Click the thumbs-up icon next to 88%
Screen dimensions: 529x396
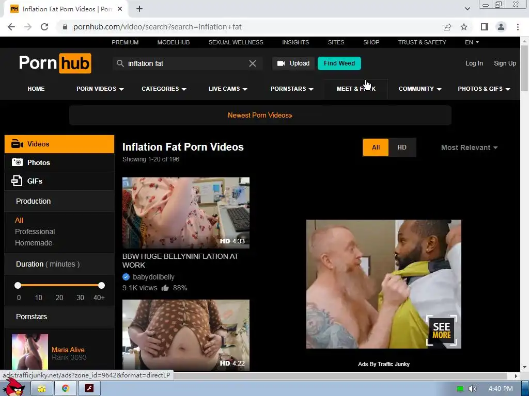click(165, 288)
